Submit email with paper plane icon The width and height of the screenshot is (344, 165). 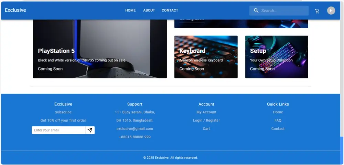click(90, 130)
